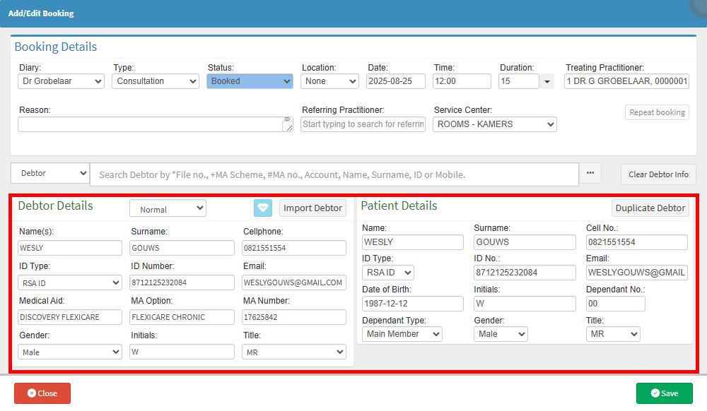Save the booking
Viewport: 707px width, 411px height.
click(x=664, y=393)
